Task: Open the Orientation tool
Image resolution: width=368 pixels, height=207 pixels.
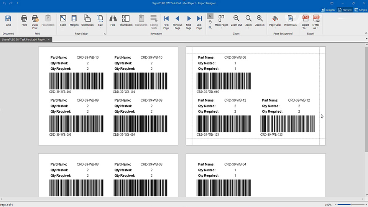Action: (87, 21)
